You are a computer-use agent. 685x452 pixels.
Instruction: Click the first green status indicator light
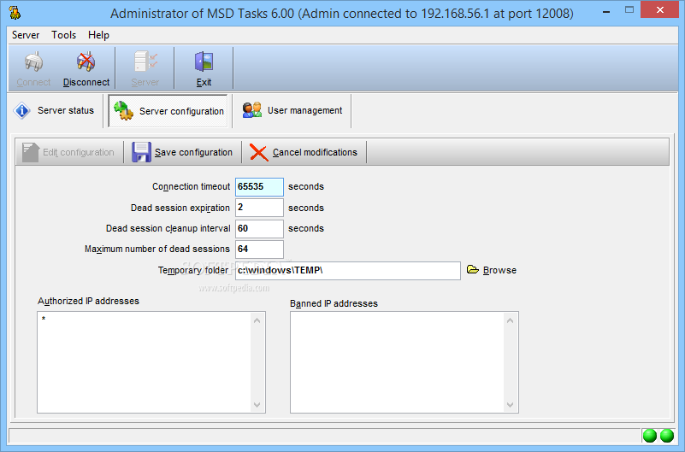[x=650, y=436]
